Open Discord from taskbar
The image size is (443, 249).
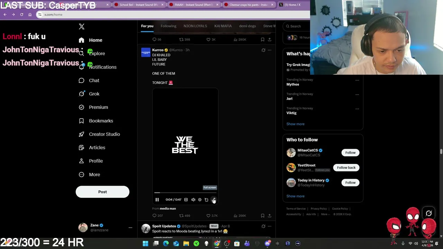pos(267,243)
